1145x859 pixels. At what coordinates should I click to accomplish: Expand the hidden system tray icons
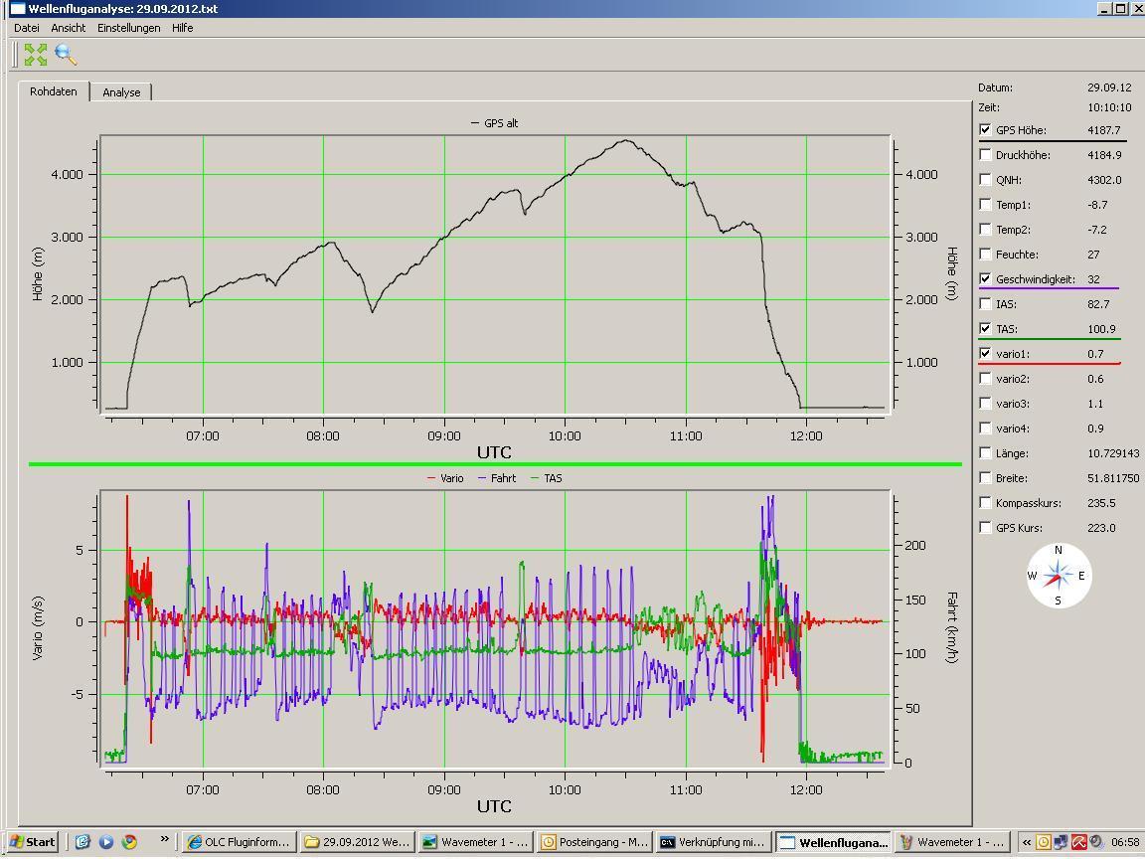(x=1027, y=842)
